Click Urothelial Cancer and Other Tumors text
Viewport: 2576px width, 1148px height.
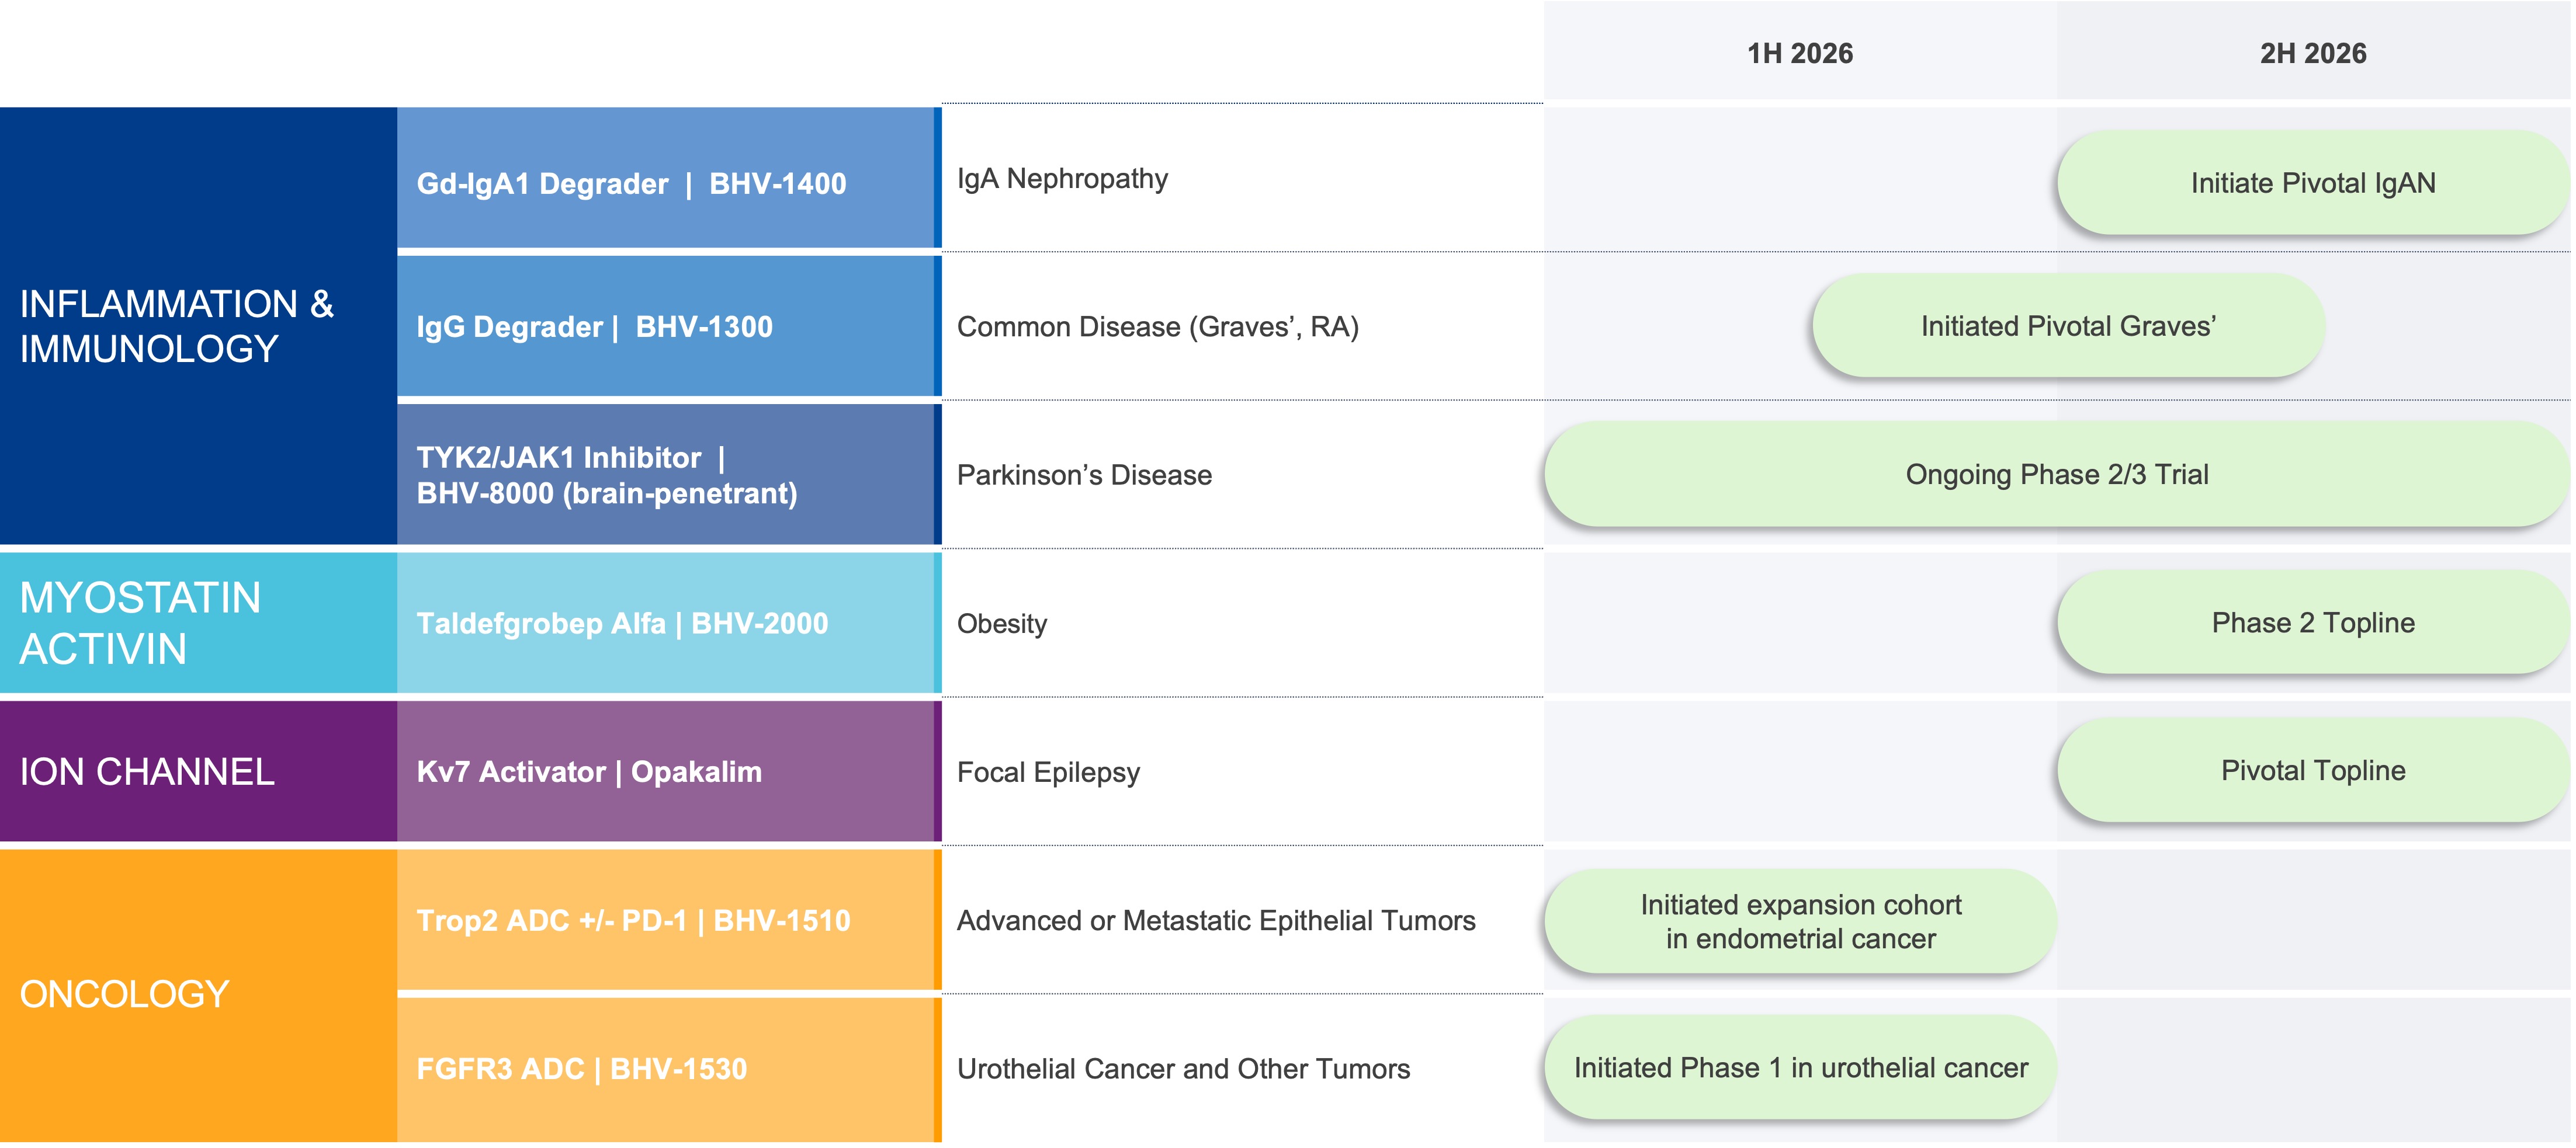(1183, 1069)
